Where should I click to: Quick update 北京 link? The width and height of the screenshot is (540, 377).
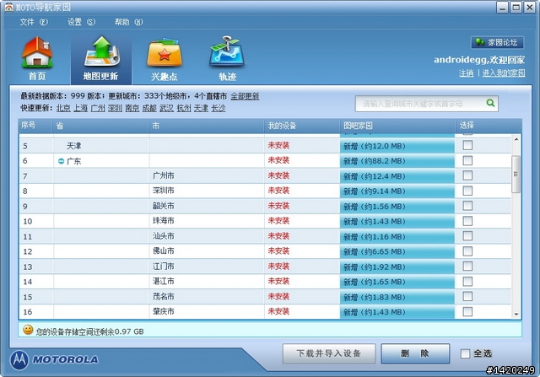coord(63,108)
